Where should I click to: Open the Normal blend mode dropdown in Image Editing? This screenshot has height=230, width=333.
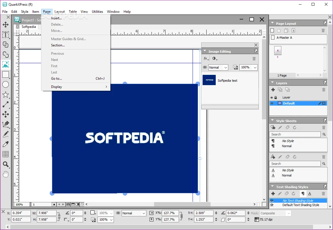218,67
